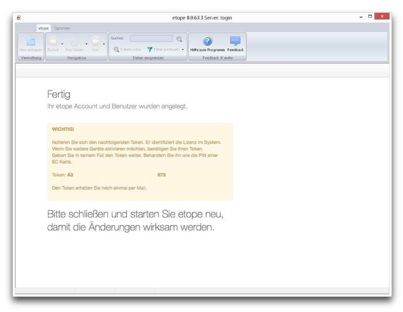The image size is (403, 312).
Task: Expand the Vor history dropdown arrow
Action: [104, 44]
